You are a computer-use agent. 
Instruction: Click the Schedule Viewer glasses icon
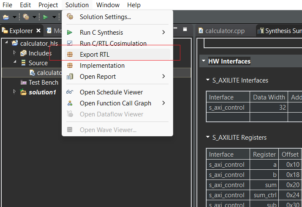coord(70,92)
